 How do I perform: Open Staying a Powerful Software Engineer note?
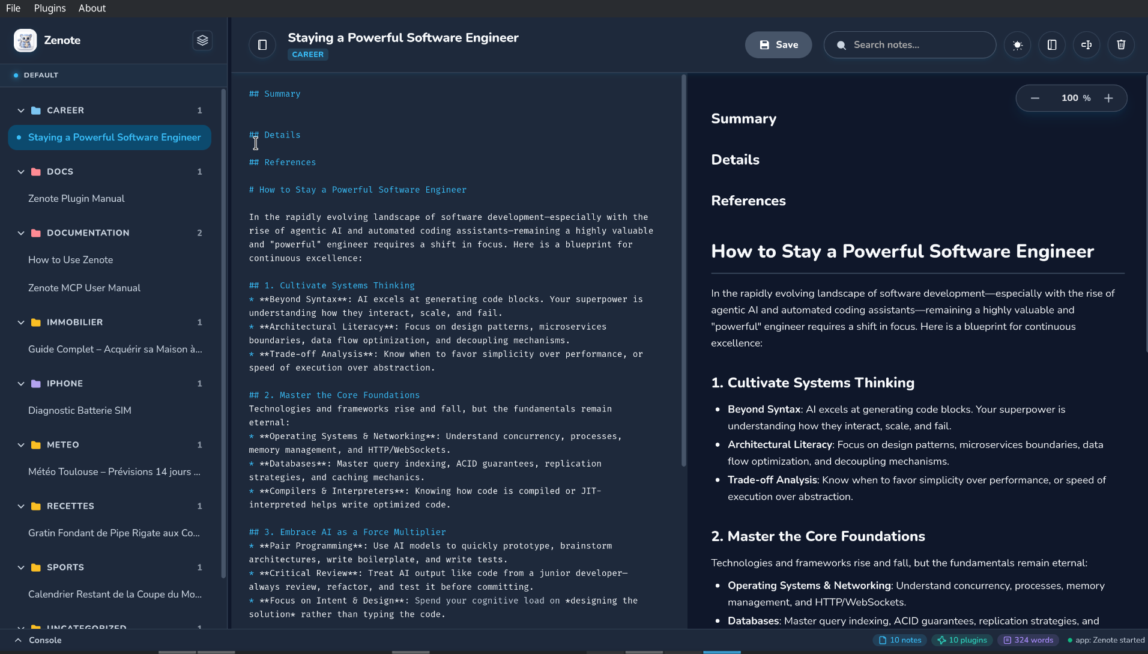[x=109, y=138]
